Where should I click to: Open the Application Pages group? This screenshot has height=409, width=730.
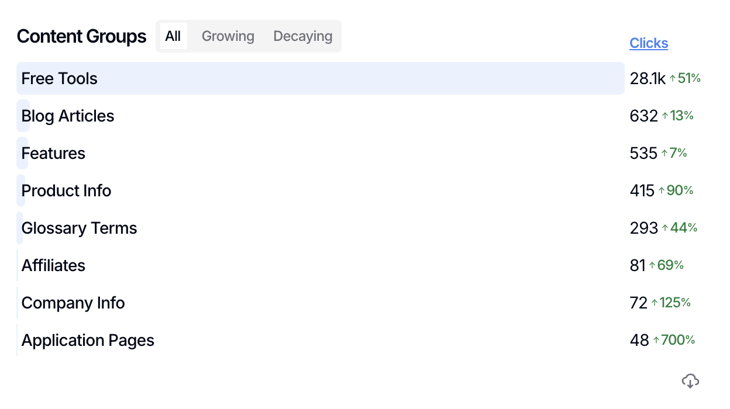click(88, 340)
